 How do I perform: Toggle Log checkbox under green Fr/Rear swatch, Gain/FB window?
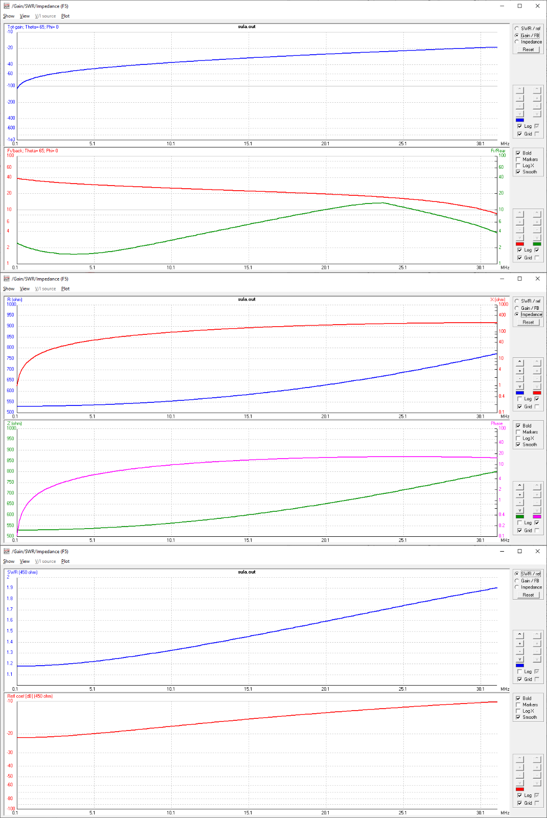(x=537, y=250)
